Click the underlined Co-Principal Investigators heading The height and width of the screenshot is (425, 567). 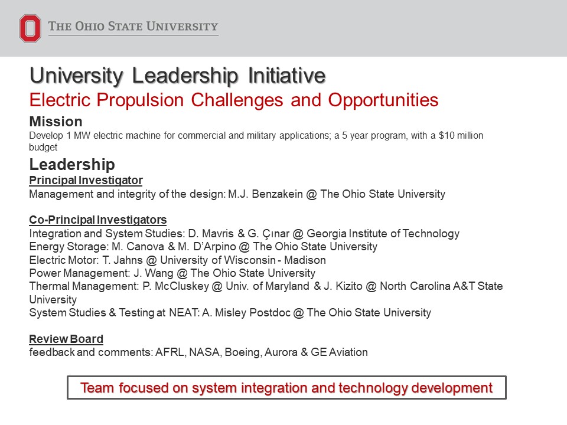[x=97, y=220]
